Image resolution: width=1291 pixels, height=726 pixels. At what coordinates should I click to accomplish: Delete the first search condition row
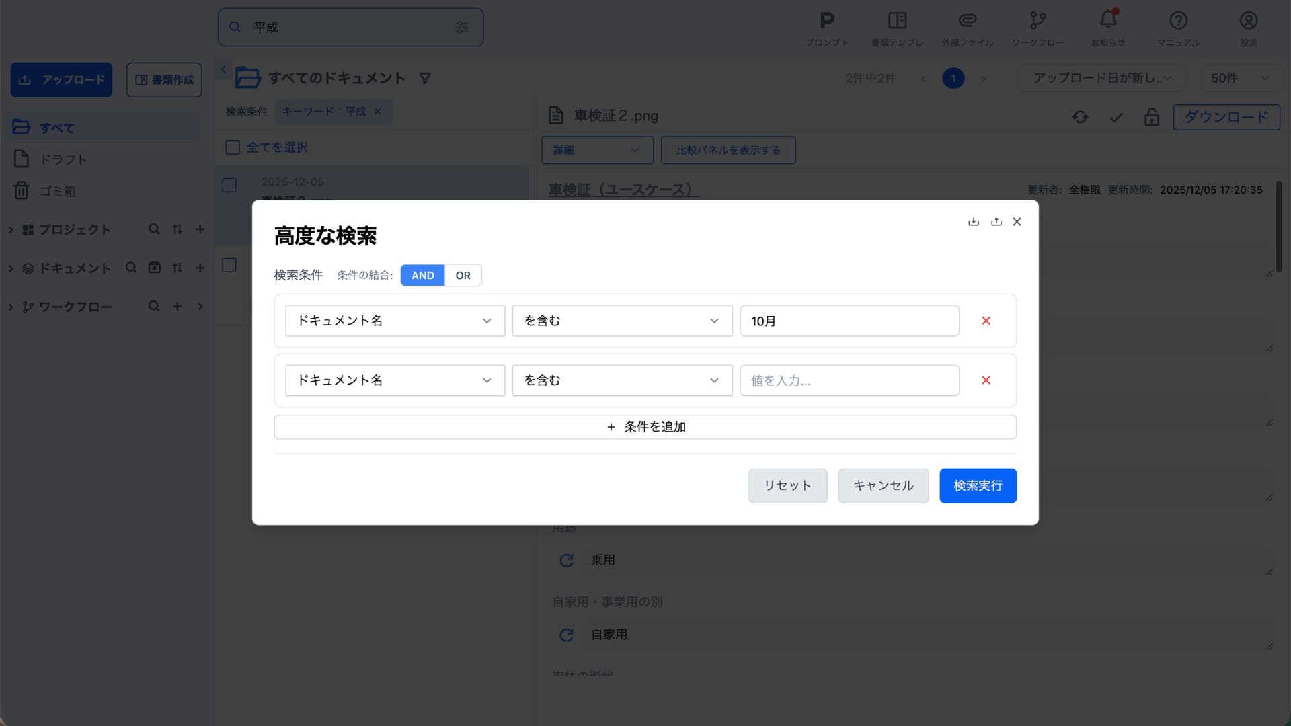pyautogui.click(x=986, y=321)
